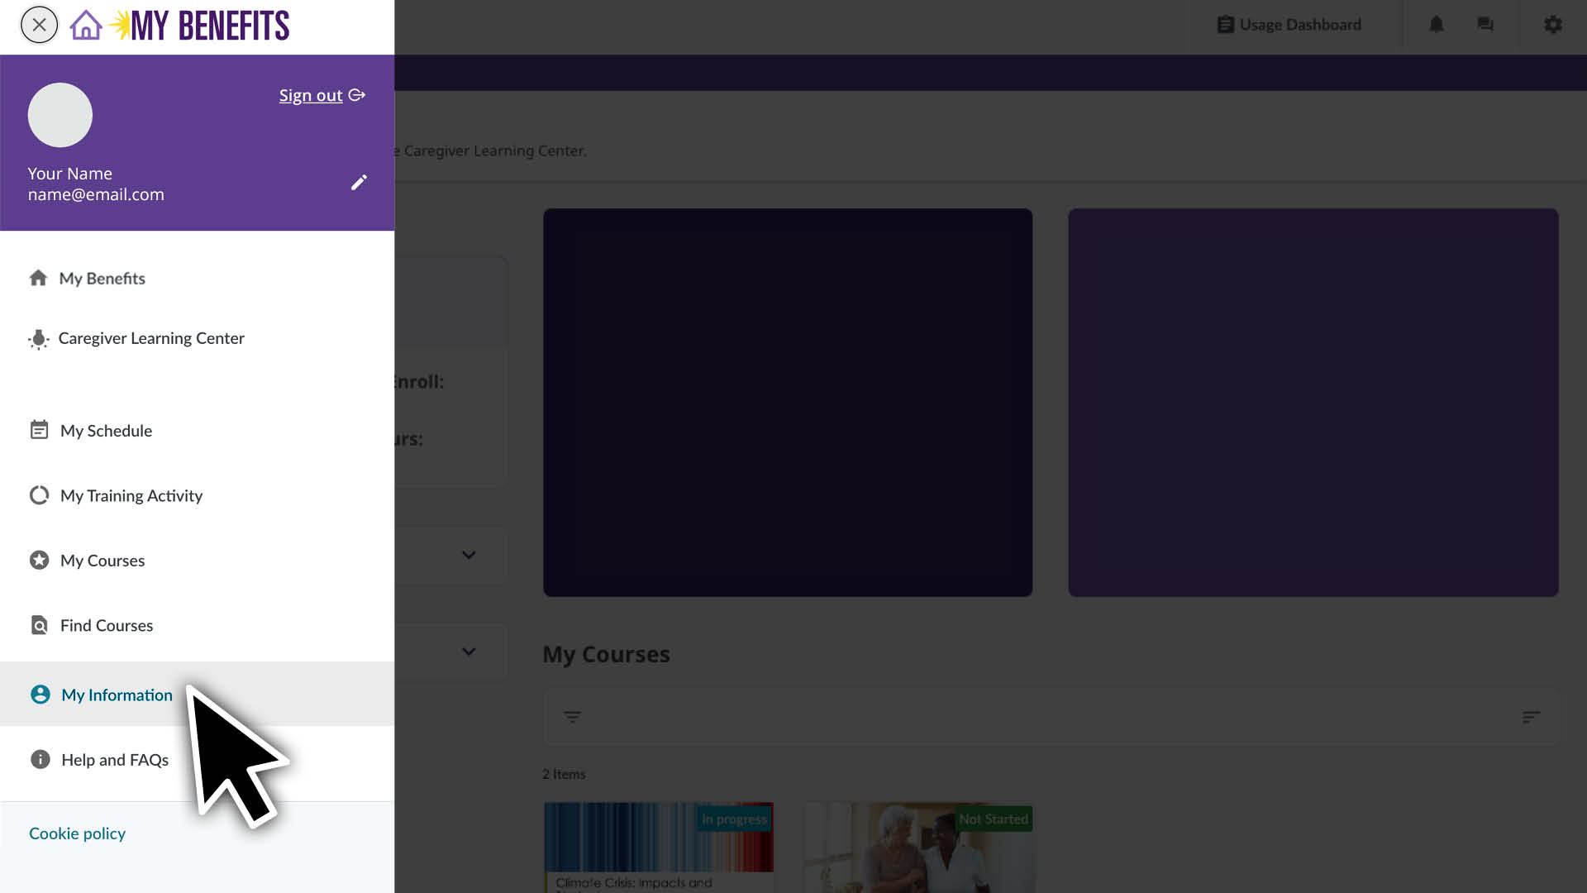Click the profile avatar circle
Image resolution: width=1587 pixels, height=893 pixels.
coord(60,115)
